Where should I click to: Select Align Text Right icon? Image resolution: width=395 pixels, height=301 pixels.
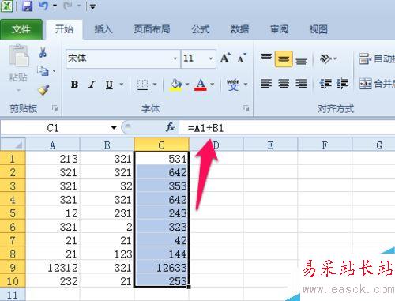point(301,84)
